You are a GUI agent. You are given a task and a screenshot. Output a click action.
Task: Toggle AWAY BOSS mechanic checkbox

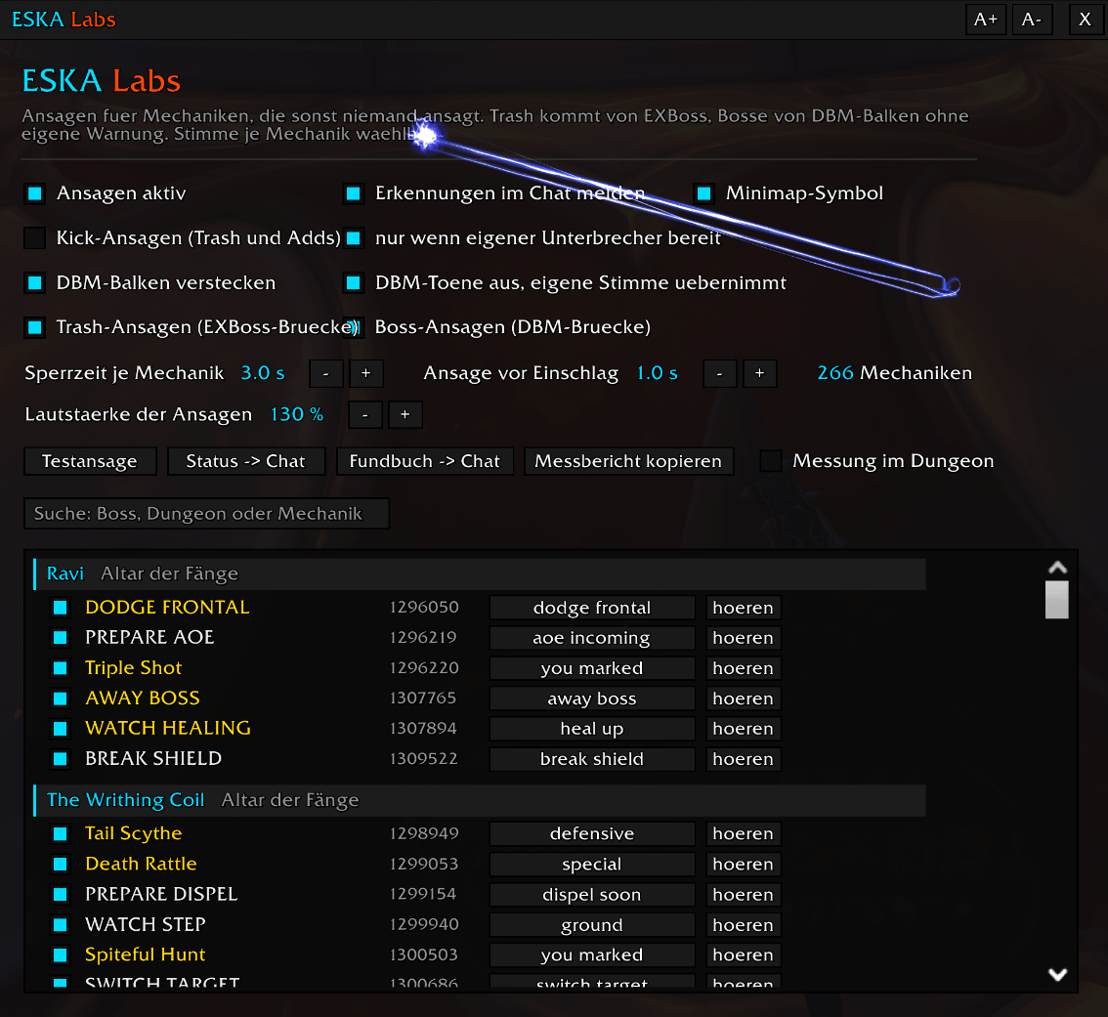pyautogui.click(x=60, y=699)
